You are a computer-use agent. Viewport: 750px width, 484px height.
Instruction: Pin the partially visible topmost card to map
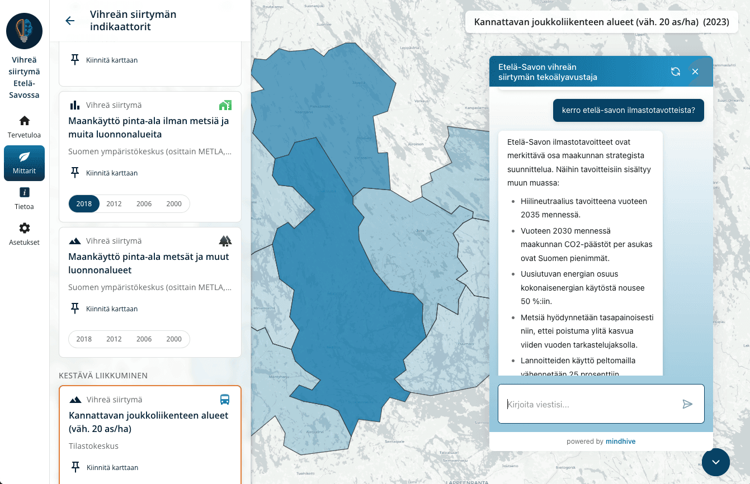104,60
